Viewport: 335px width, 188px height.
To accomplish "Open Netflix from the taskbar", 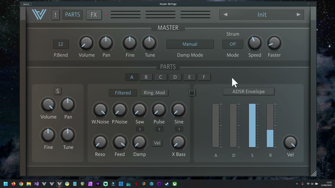I will [x=136, y=184].
